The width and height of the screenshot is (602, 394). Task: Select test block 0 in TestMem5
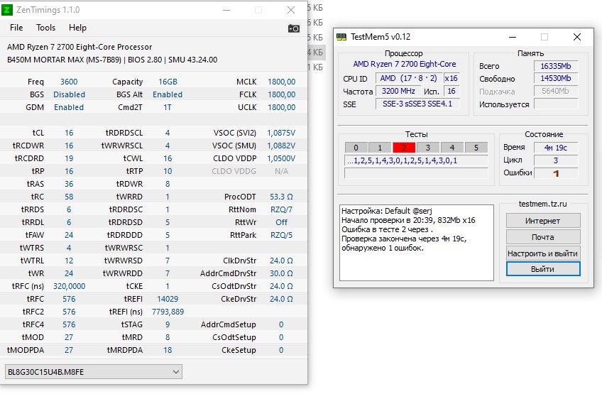(356, 148)
